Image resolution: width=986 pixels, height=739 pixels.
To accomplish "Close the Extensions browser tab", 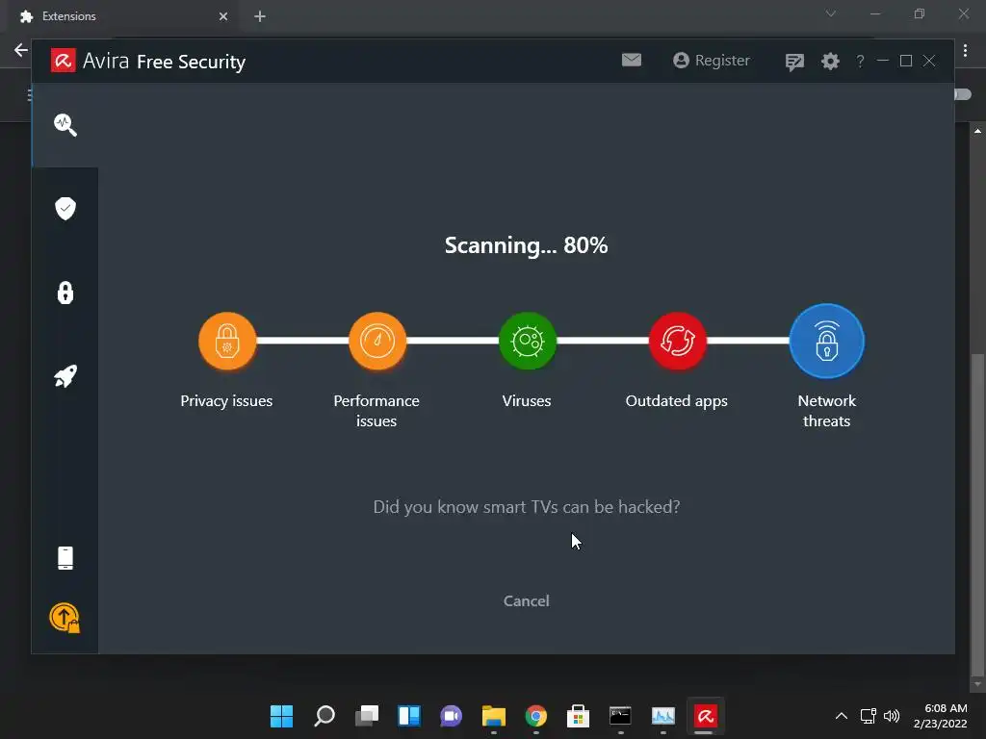I will click(x=223, y=16).
